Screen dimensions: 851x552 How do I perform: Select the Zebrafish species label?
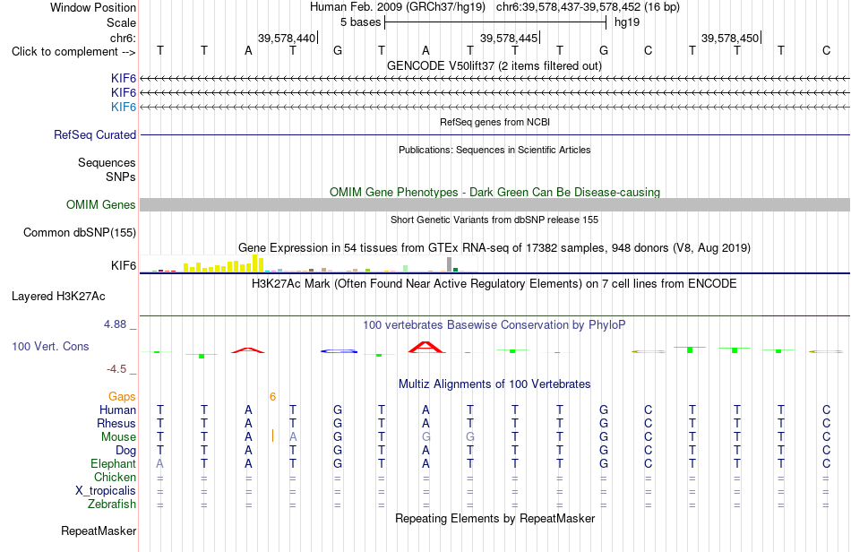(x=112, y=504)
